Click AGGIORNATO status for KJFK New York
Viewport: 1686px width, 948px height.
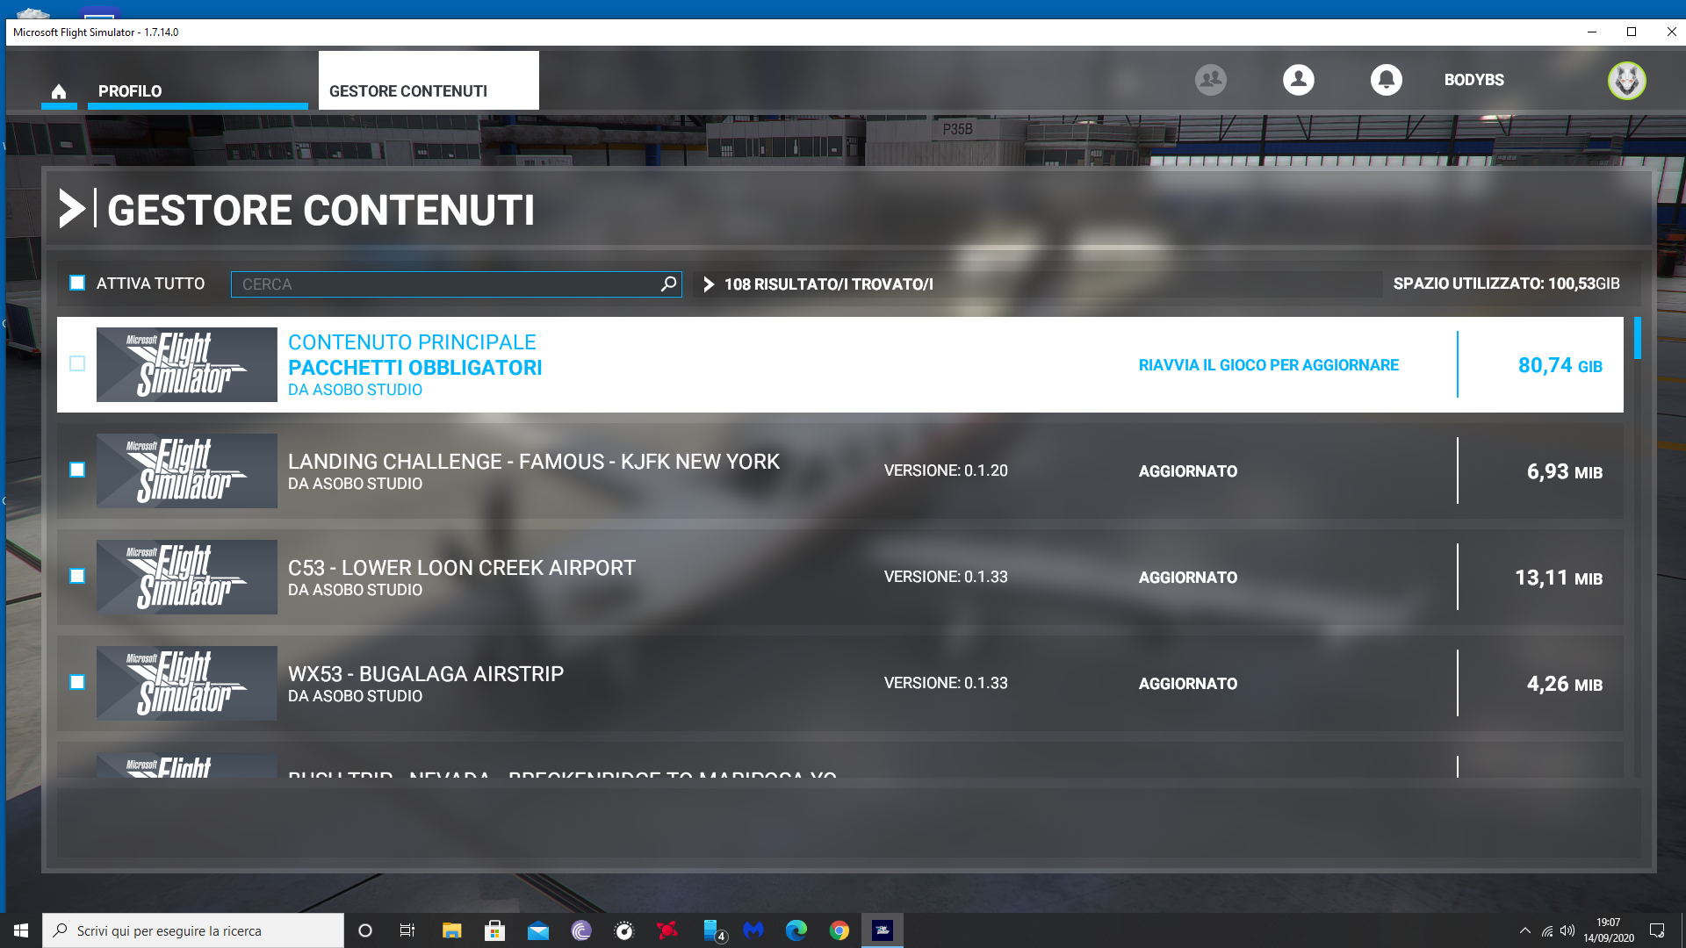[x=1187, y=471]
